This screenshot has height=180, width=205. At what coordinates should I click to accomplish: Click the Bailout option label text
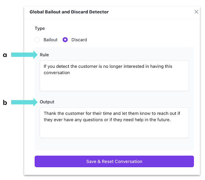pyautogui.click(x=51, y=40)
